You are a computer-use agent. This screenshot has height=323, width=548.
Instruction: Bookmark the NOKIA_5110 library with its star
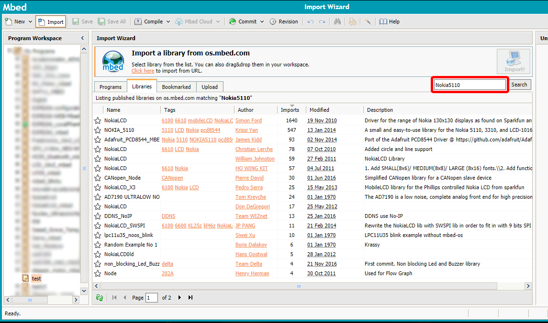[x=98, y=130]
